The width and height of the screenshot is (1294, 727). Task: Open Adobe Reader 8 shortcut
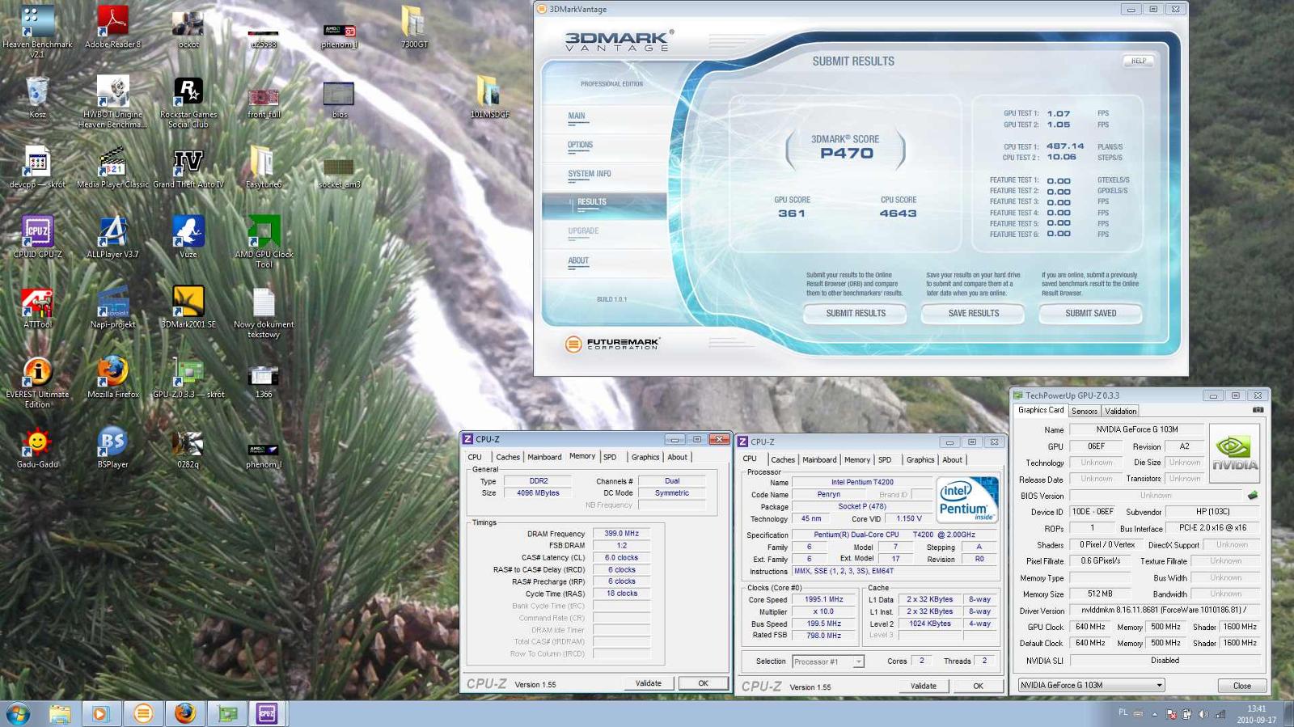pyautogui.click(x=112, y=27)
